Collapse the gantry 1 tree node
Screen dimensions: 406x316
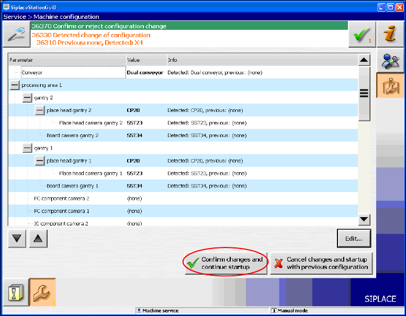pyautogui.click(x=27, y=148)
